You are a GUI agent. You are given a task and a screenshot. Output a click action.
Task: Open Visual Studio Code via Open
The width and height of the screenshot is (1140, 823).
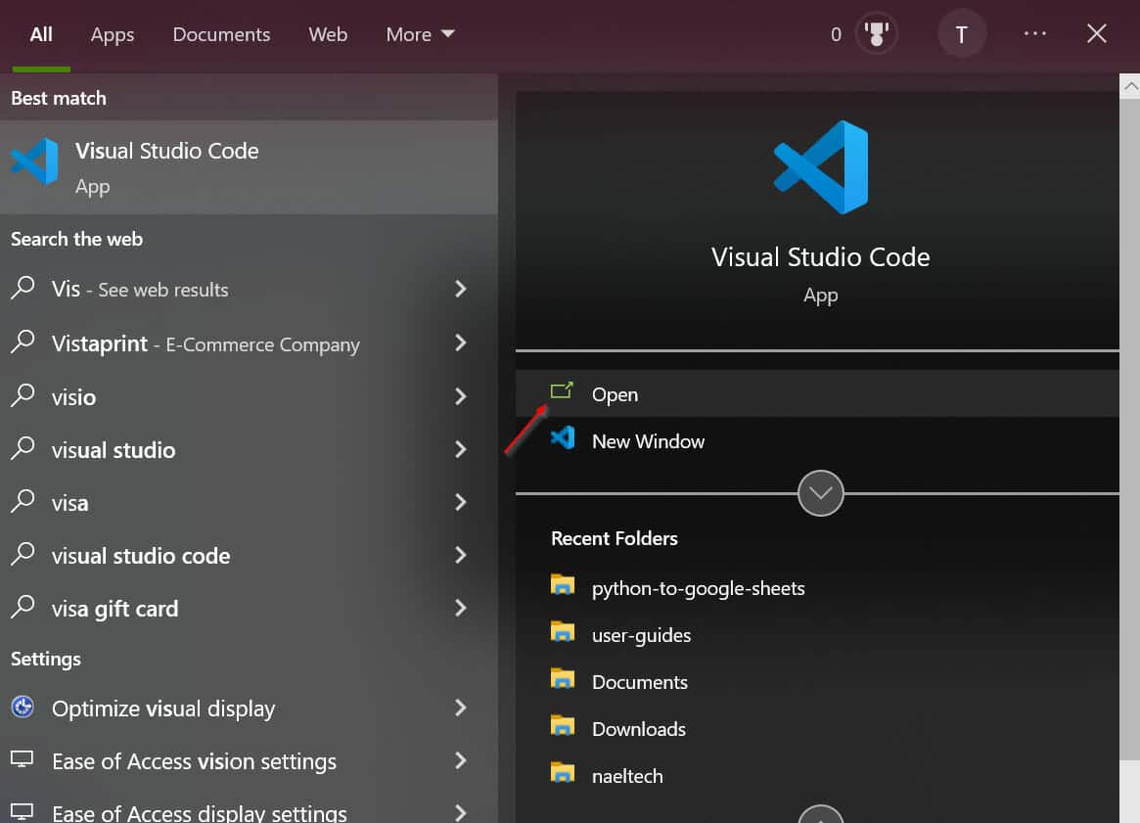[x=817, y=394]
